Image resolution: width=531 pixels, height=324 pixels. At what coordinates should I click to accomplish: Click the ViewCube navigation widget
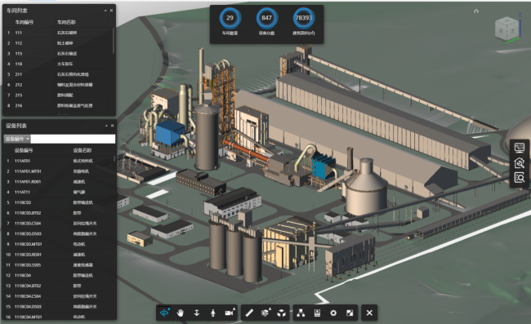pos(506,29)
